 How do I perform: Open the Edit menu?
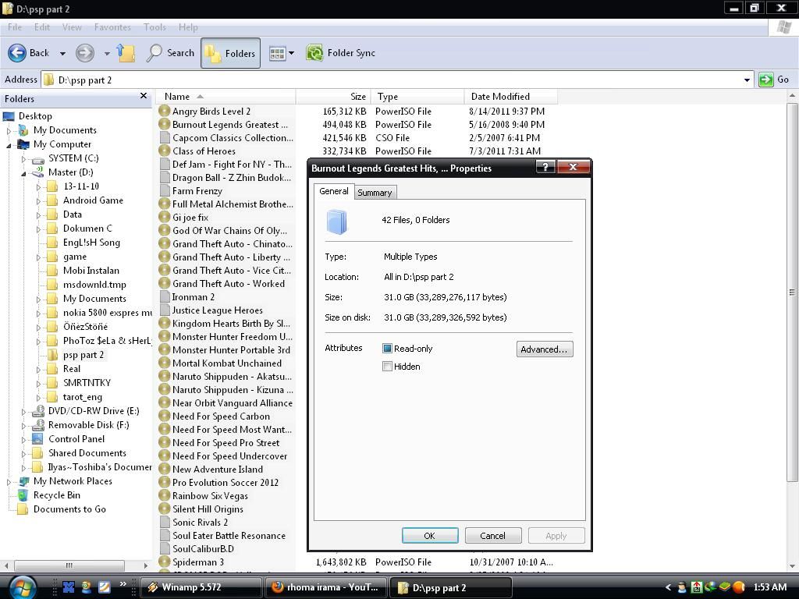42,27
